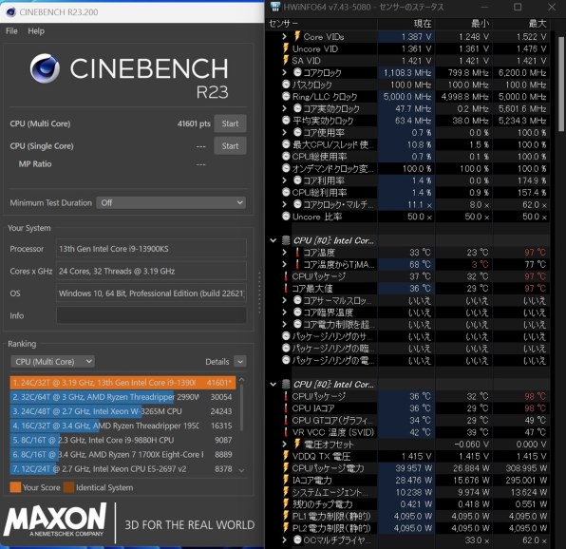The image size is (566, 549).
Task: Open the File menu
Action: coord(11,31)
